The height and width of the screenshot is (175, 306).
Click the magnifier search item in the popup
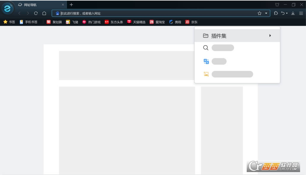point(206,48)
